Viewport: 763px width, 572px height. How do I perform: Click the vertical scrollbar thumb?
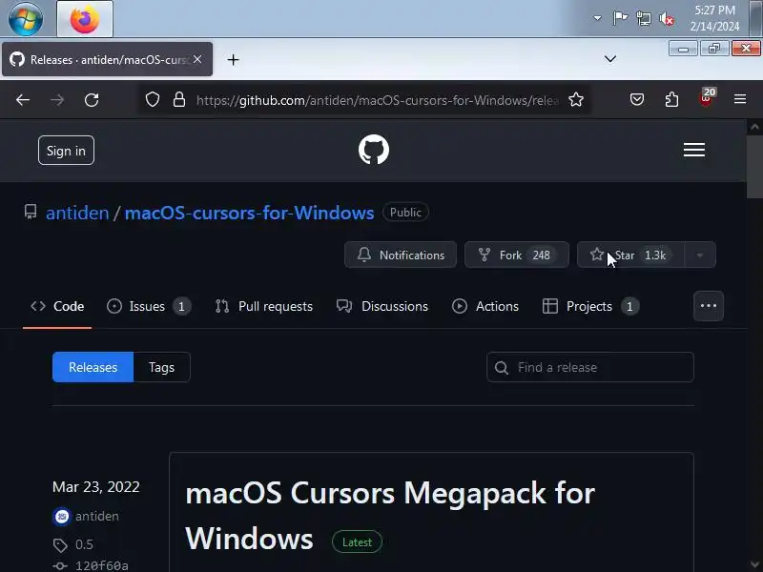[754, 168]
